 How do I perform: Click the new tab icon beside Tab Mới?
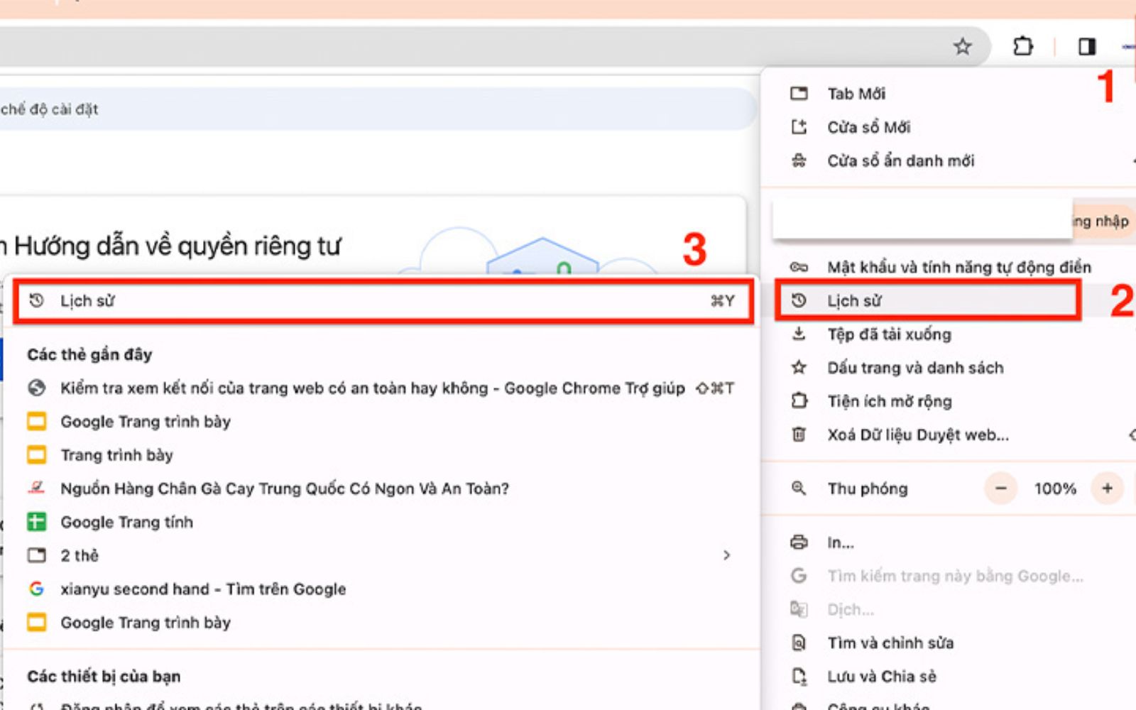click(799, 93)
